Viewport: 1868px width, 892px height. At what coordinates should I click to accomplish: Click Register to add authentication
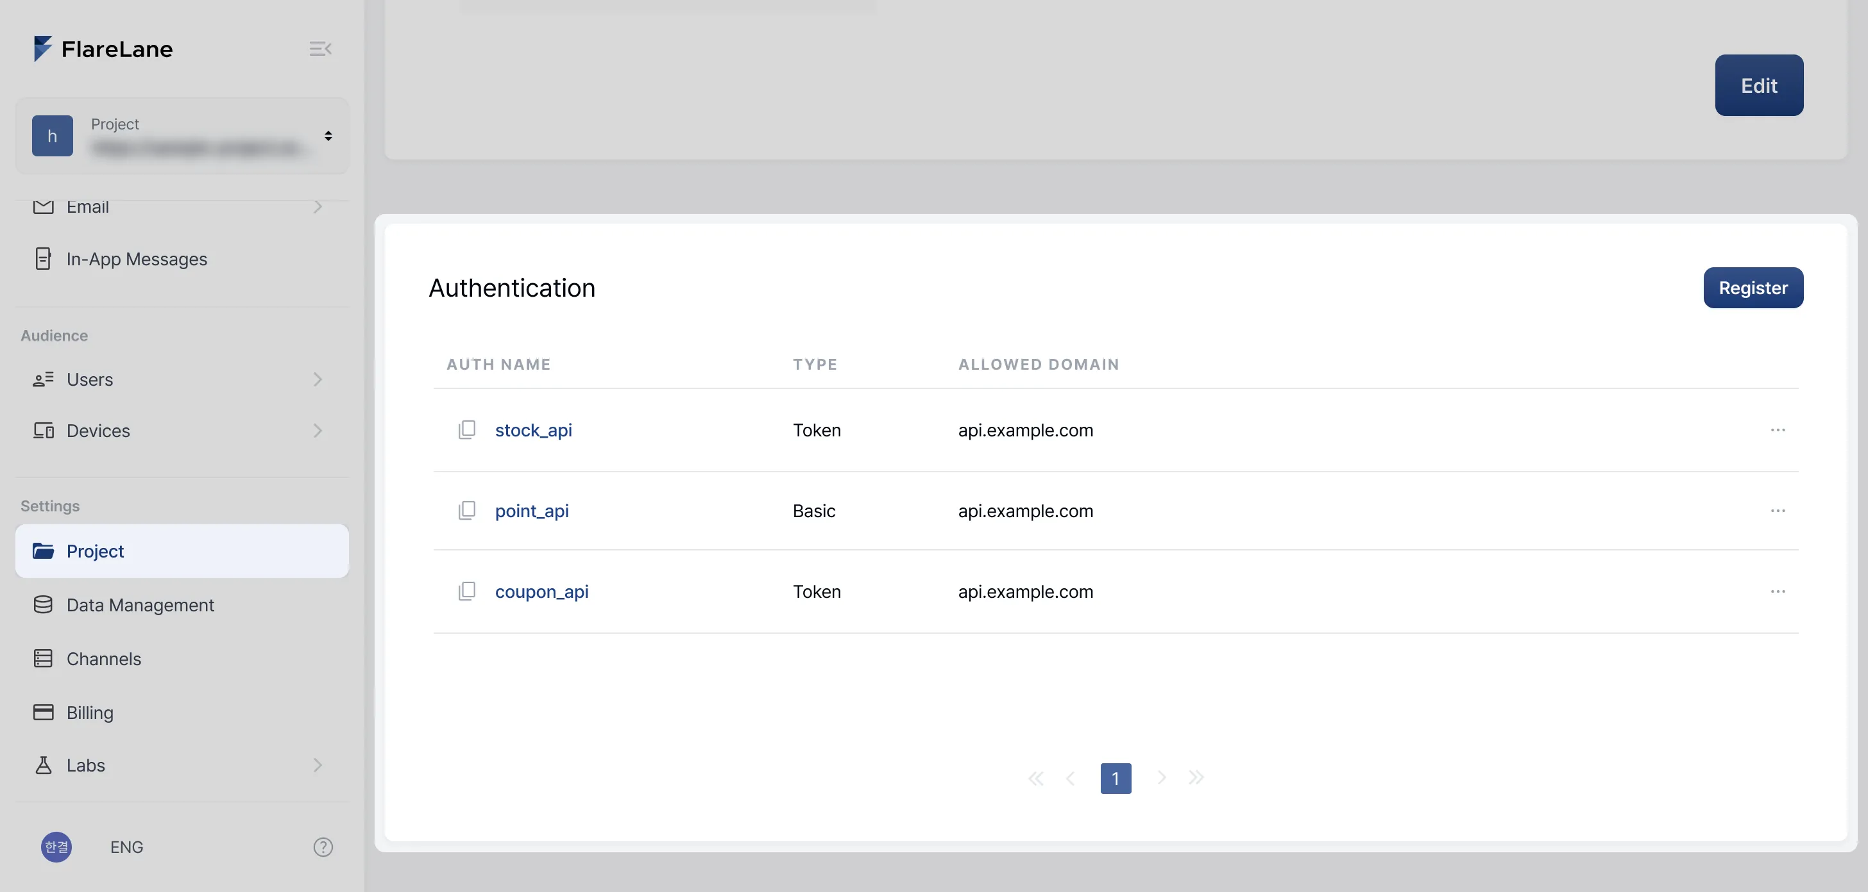[1753, 288]
